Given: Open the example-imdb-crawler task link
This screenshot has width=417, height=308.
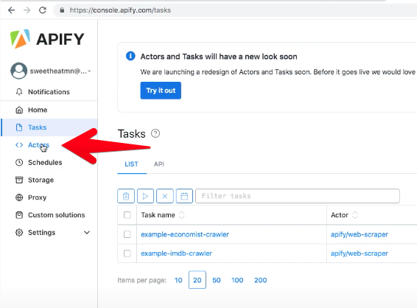Looking at the screenshot, I should (x=176, y=253).
